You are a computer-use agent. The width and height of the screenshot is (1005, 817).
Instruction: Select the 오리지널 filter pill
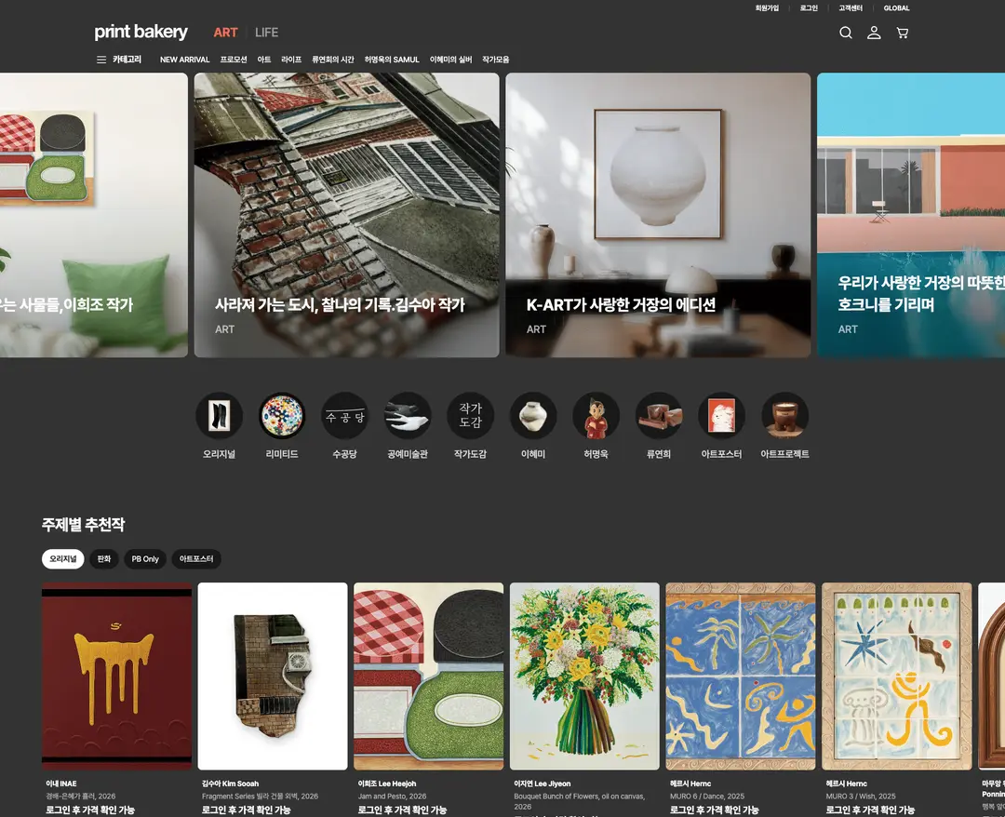[63, 558]
